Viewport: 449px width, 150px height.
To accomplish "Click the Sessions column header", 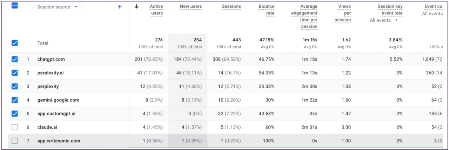I will (x=231, y=7).
